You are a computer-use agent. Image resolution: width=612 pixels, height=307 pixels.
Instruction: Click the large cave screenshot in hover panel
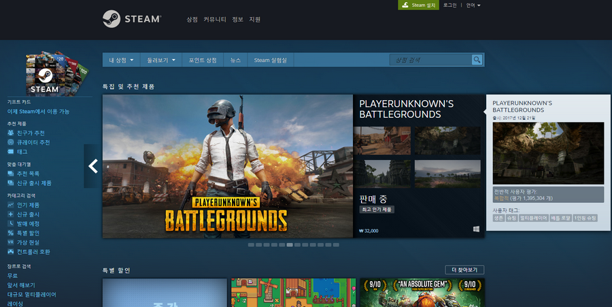coord(548,153)
